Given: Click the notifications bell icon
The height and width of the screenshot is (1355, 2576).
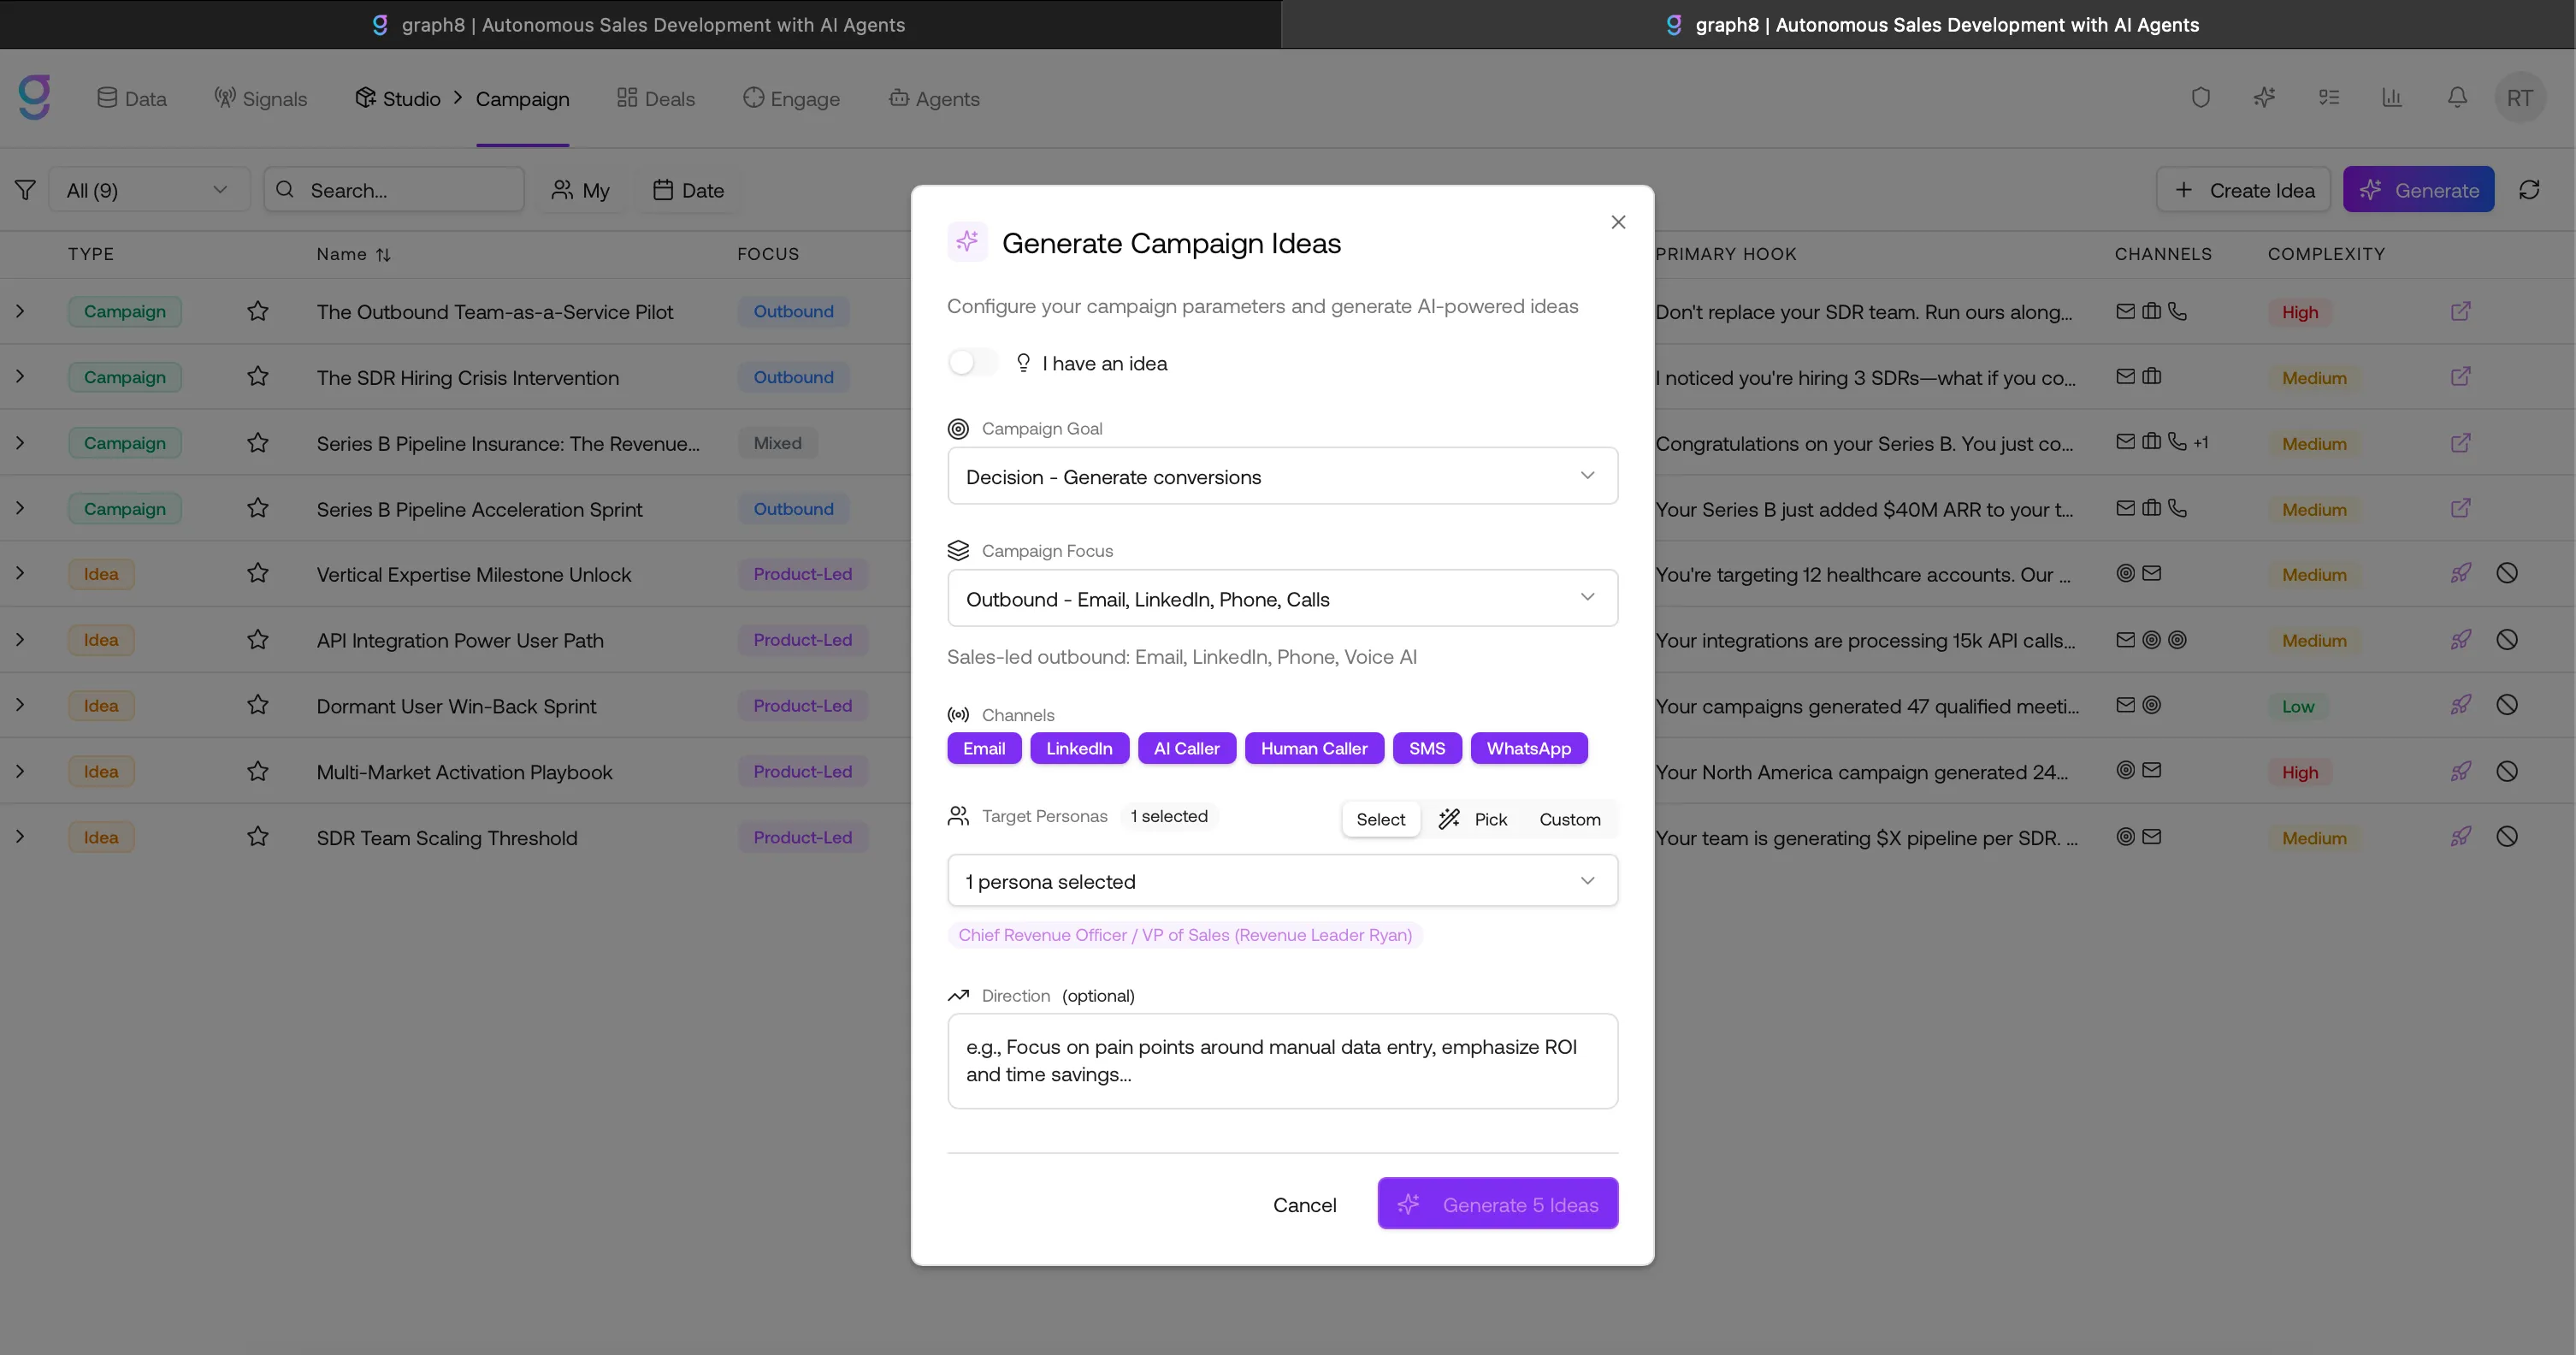Looking at the screenshot, I should click(2457, 97).
